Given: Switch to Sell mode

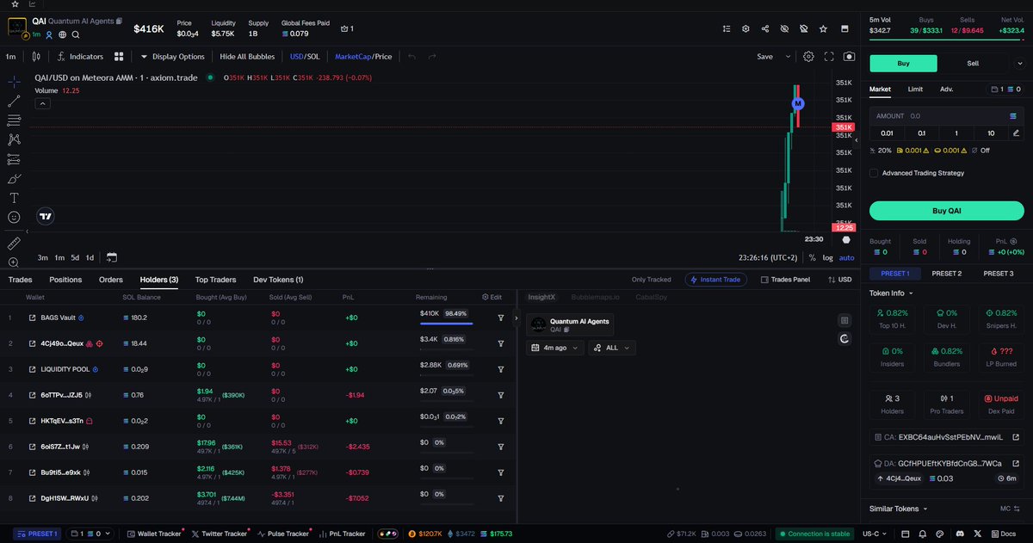Looking at the screenshot, I should point(973,63).
